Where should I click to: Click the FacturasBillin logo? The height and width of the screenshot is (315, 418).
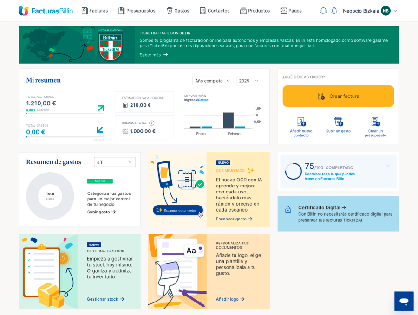point(46,11)
